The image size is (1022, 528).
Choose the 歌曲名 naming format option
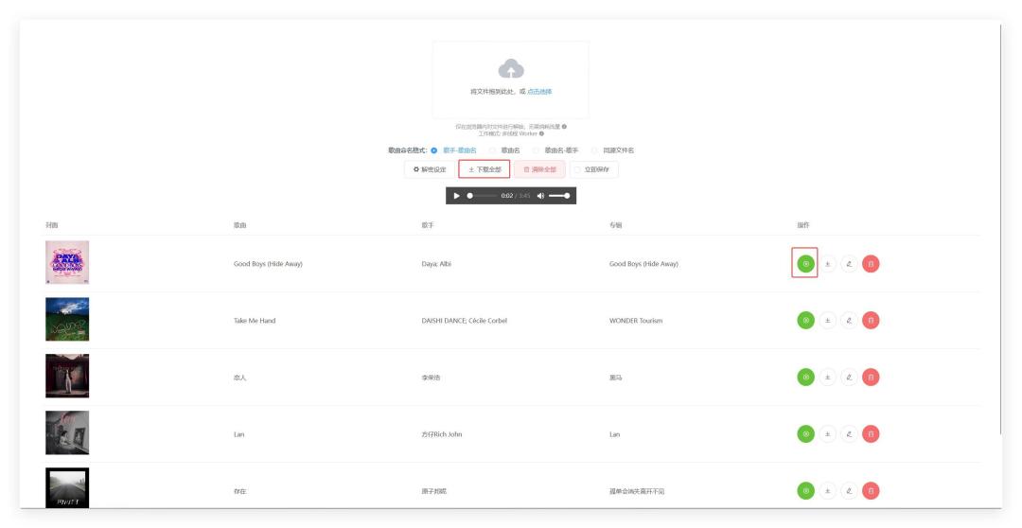tap(493, 150)
